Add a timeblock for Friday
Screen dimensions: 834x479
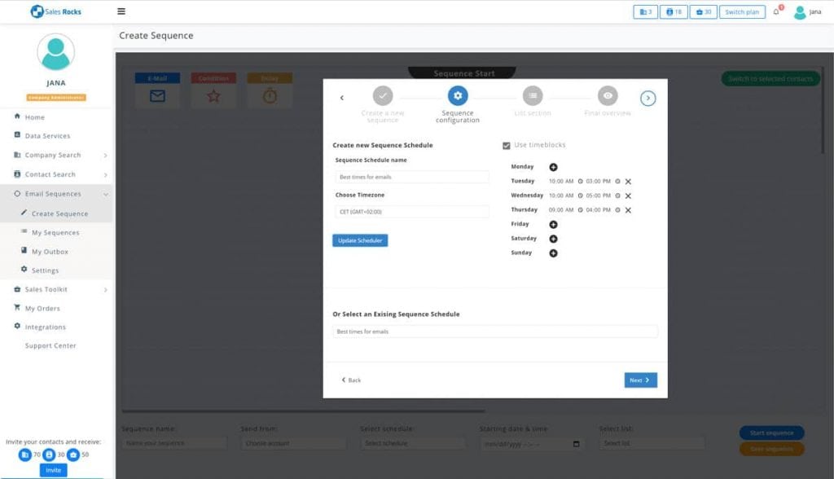pos(553,224)
